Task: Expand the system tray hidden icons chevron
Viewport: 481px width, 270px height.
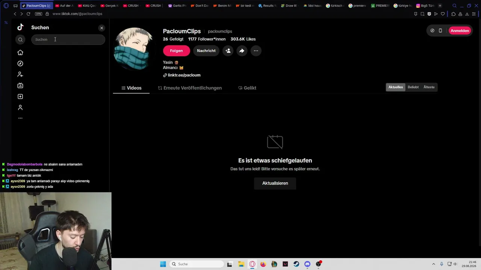Action: (x=433, y=264)
